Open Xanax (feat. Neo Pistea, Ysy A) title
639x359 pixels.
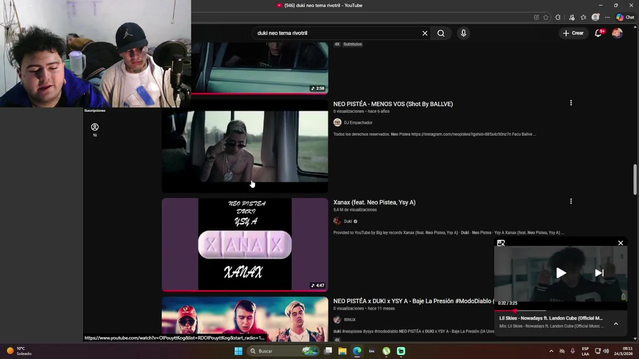pyautogui.click(x=374, y=202)
